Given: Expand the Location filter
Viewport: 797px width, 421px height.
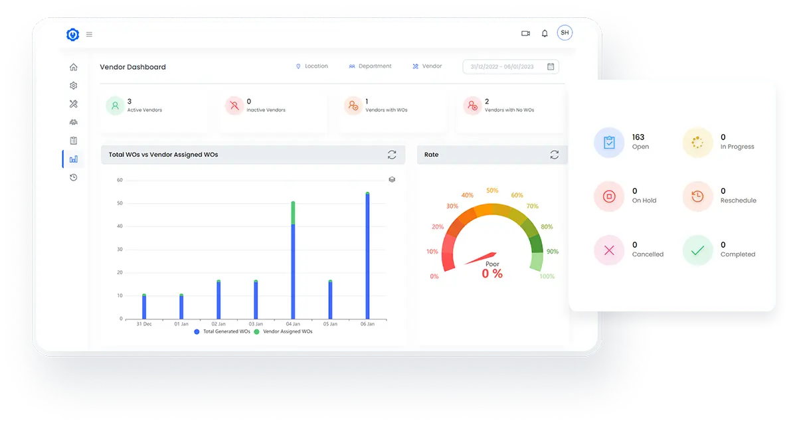Looking at the screenshot, I should (x=312, y=66).
